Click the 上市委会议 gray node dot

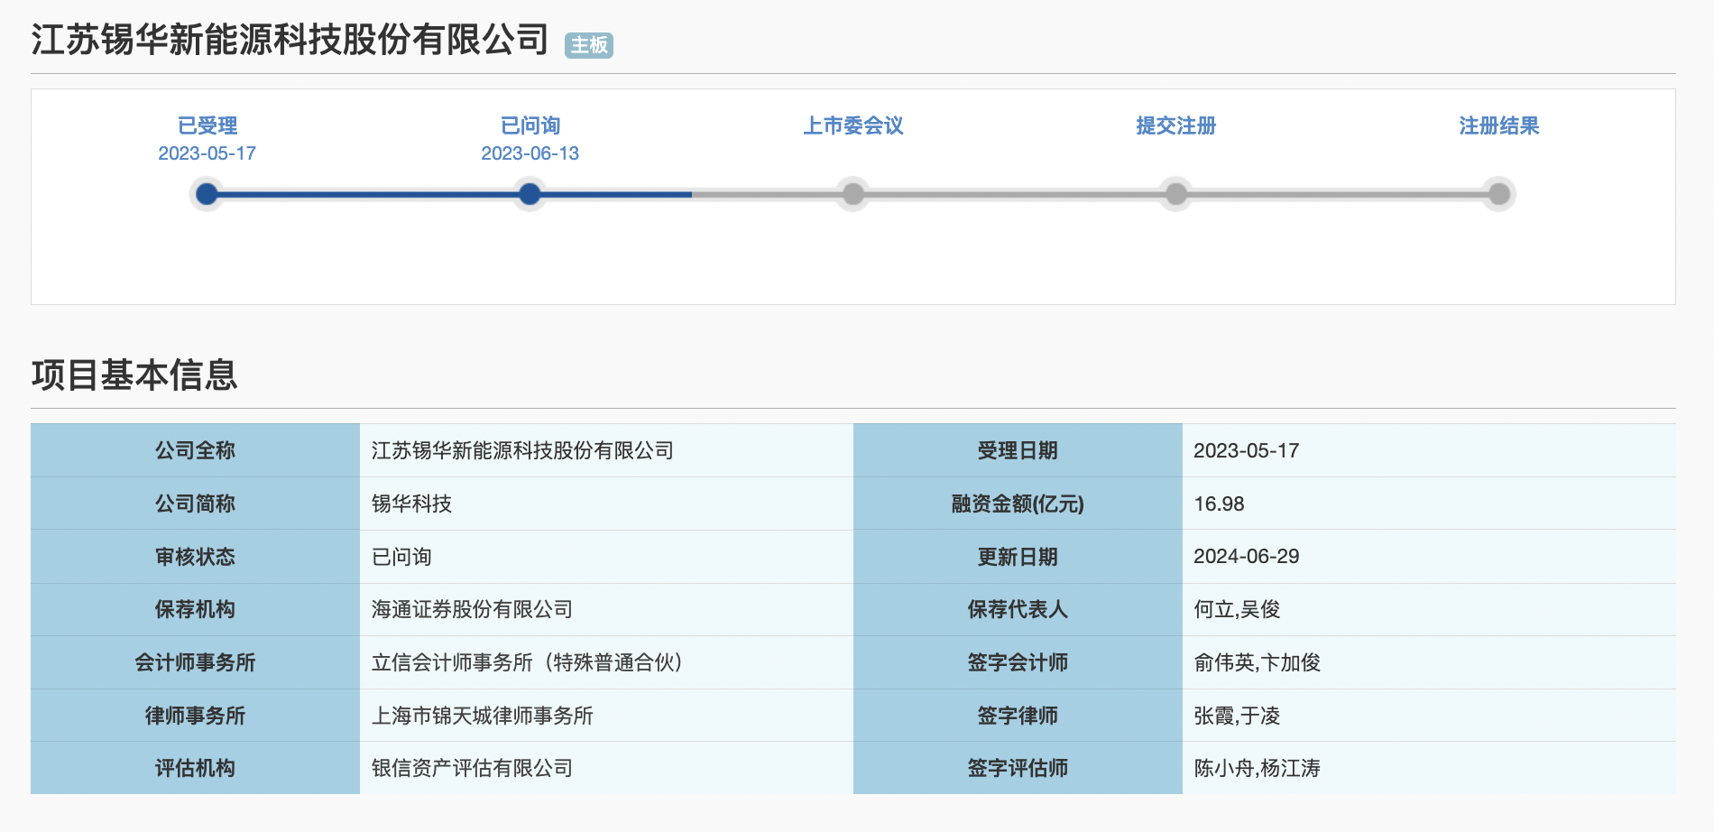click(x=852, y=194)
